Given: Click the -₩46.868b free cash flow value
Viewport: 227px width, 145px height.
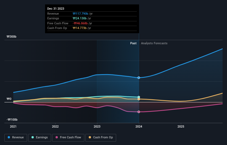Looking at the screenshot, I should (x=80, y=23).
